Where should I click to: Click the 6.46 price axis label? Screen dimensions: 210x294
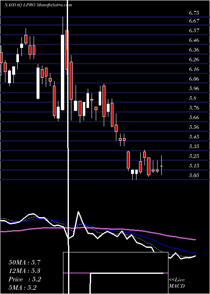pos(194,40)
